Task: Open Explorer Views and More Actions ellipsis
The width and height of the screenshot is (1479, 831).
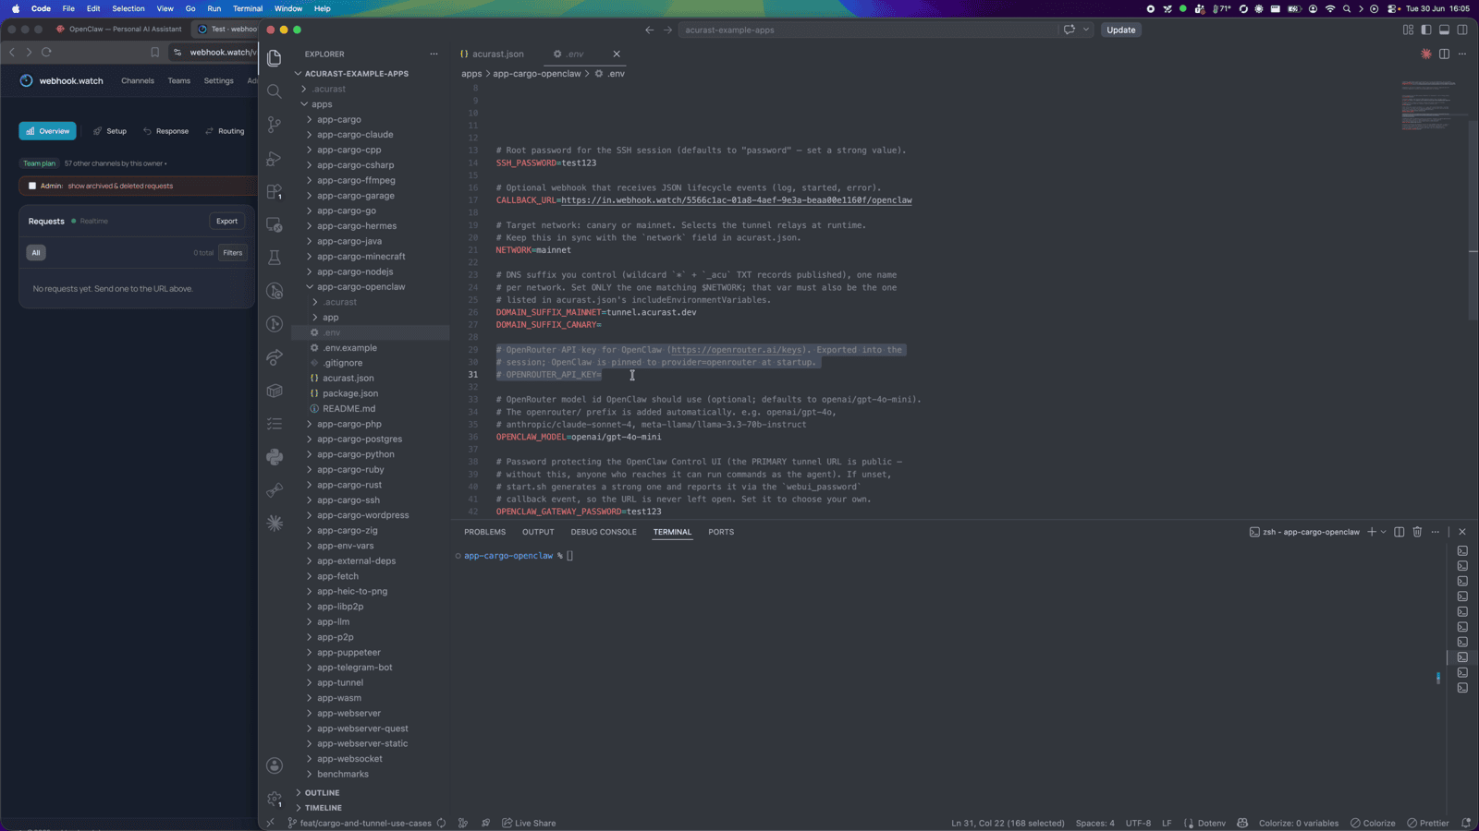Action: 434,54
